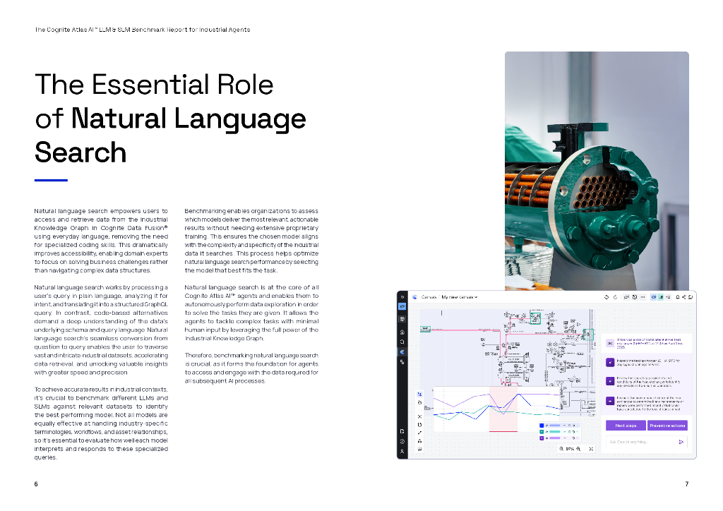This screenshot has width=723, height=511.
Task: Select the cursor select tool in canvas toolbar
Action: point(419,395)
